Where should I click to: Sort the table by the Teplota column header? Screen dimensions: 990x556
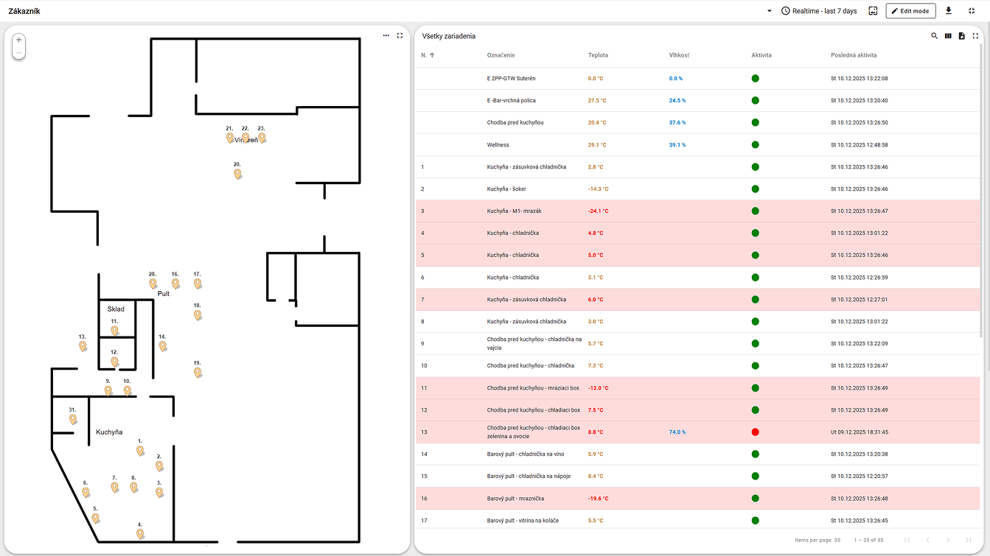598,55
